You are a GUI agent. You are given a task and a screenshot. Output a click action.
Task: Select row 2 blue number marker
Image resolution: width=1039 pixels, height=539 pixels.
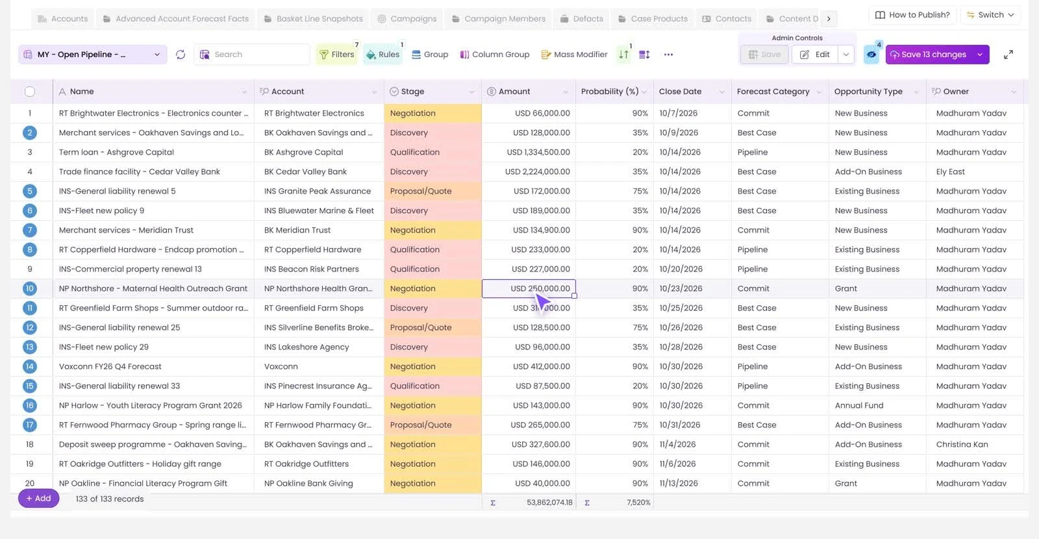(29, 132)
